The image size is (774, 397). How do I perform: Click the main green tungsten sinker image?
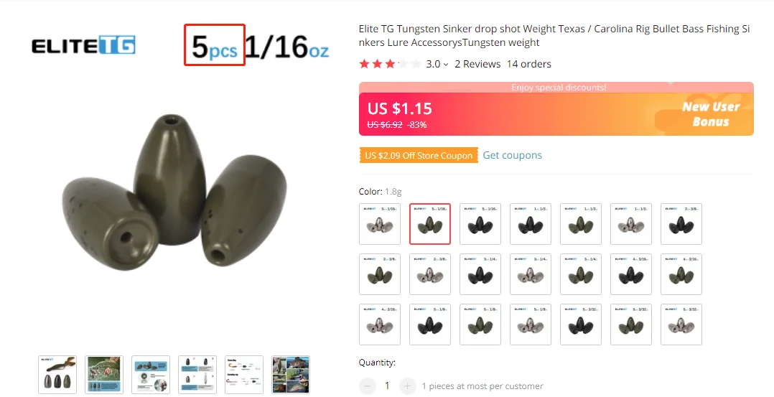click(x=174, y=192)
